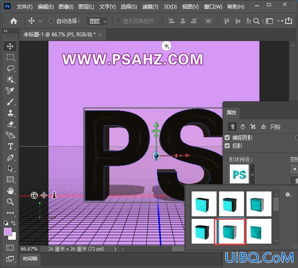Open the 文件(F) menu
Image resolution: width=298 pixels, height=268 pixels.
24,7
